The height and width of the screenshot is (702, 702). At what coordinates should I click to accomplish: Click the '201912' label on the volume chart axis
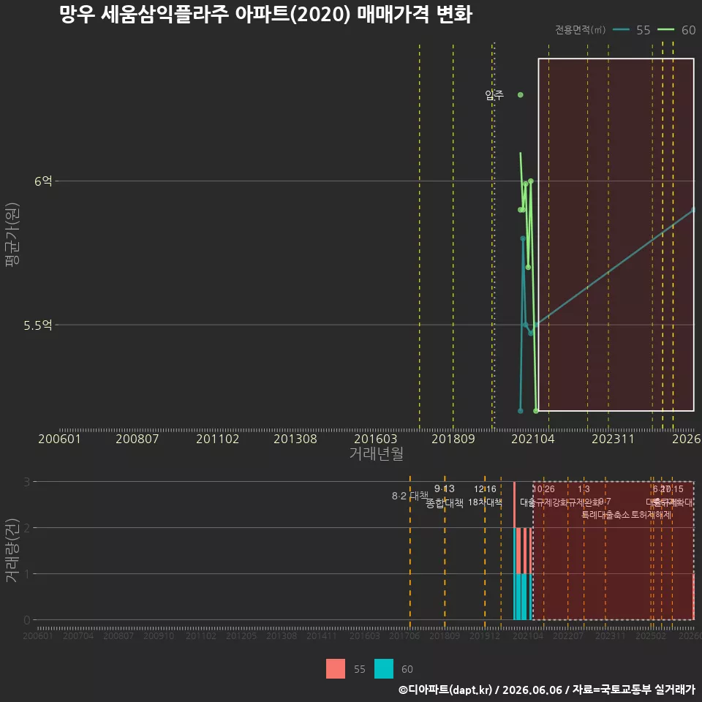click(485, 635)
